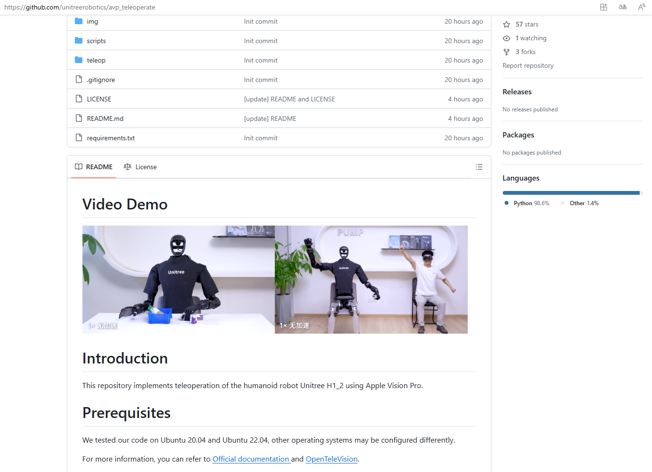
Task: Click the img folder icon
Action: point(79,21)
